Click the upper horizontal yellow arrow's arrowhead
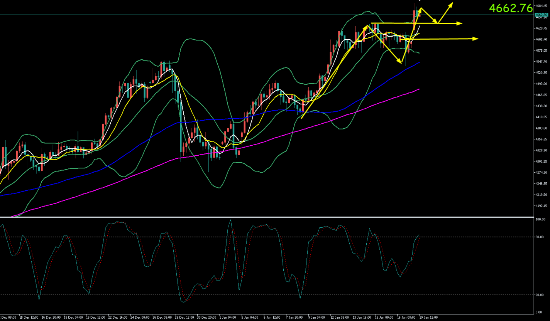This screenshot has height=321, width=550. (459, 24)
